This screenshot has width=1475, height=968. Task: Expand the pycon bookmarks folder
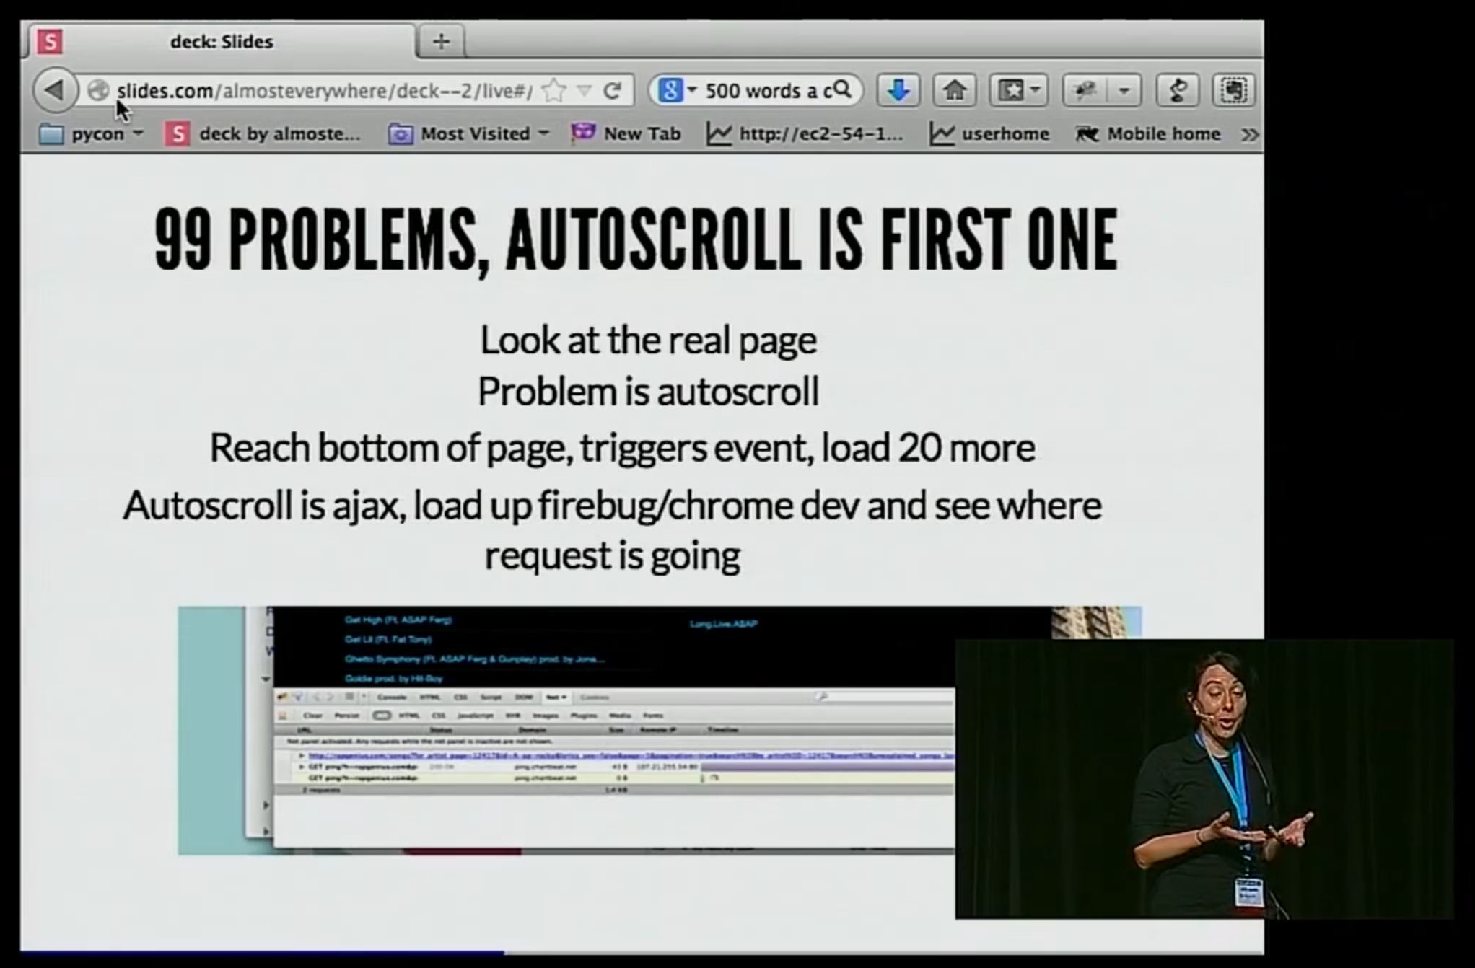(x=90, y=134)
